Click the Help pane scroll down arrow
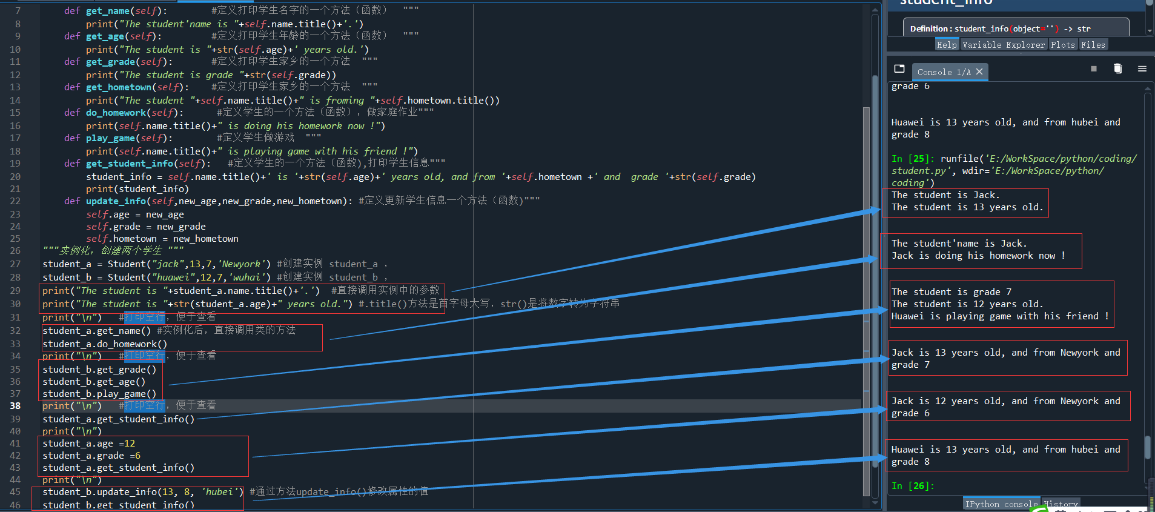 [x=1150, y=30]
